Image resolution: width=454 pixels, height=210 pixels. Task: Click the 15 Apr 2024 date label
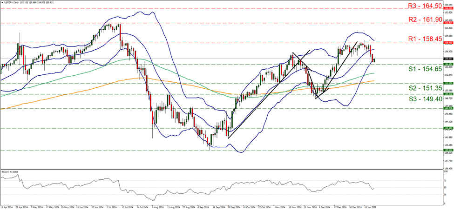pos(7,207)
